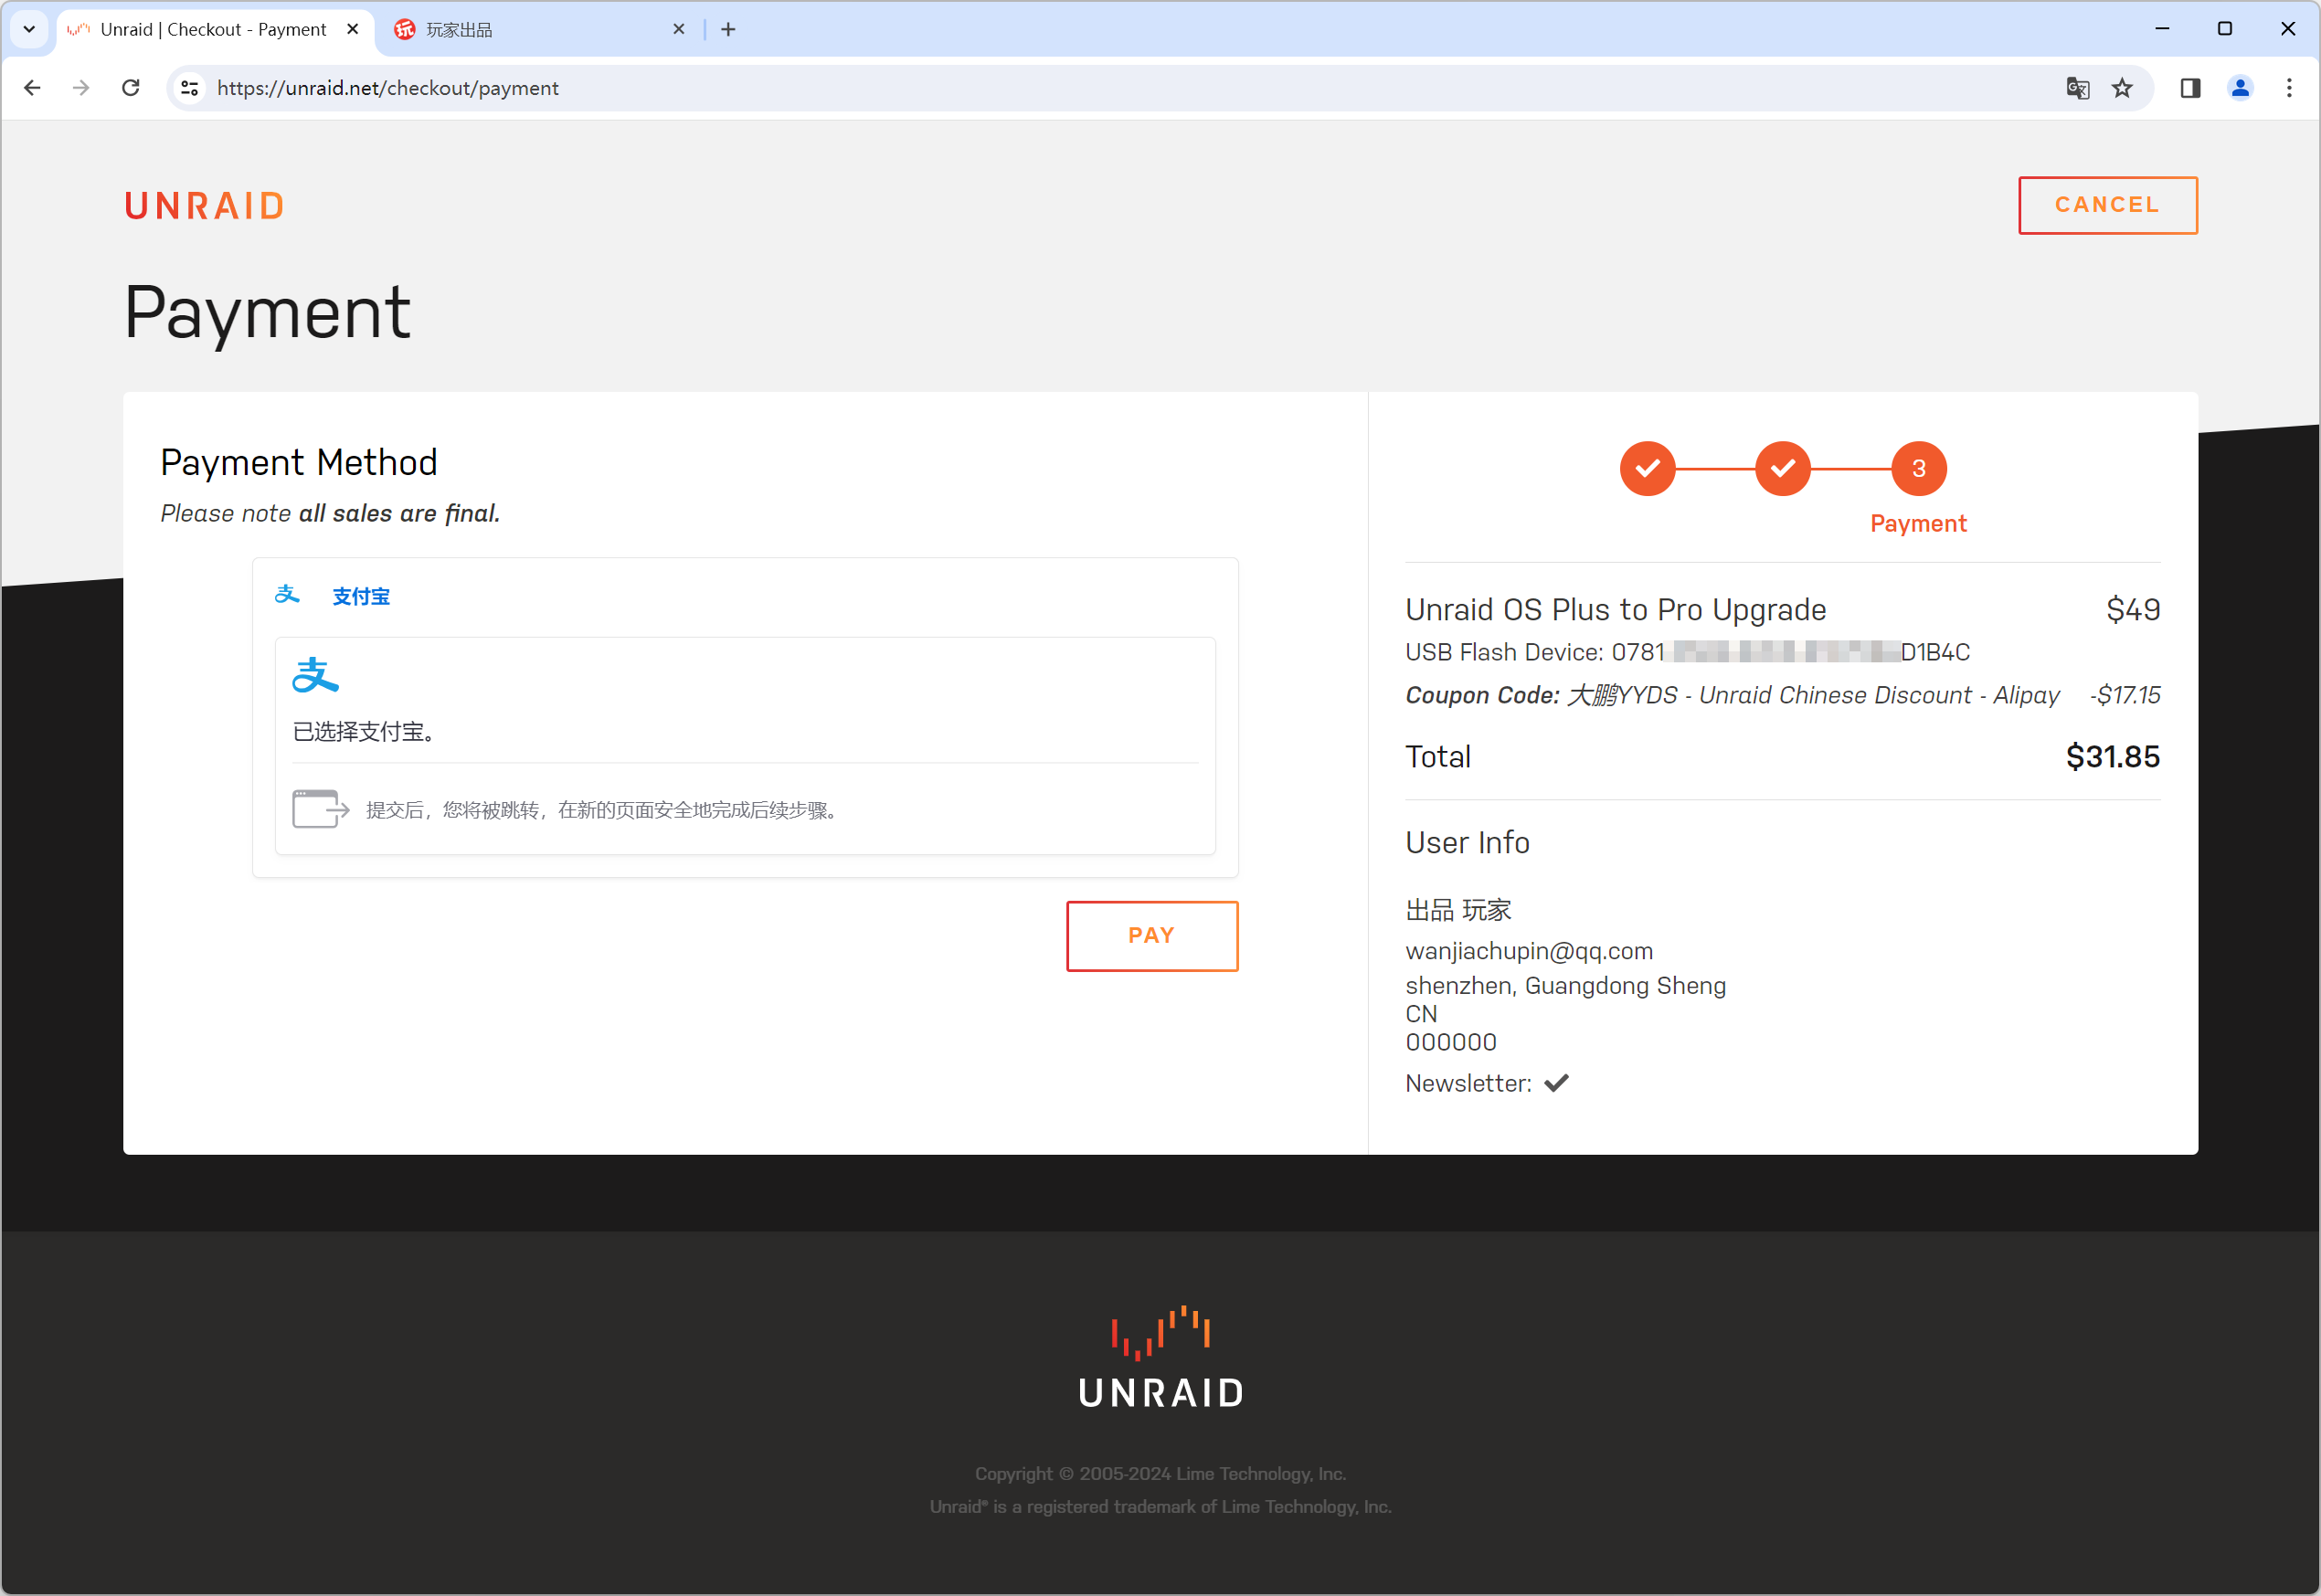Close the Unraid Checkout tab
This screenshot has width=2321, height=1596.
[x=352, y=29]
